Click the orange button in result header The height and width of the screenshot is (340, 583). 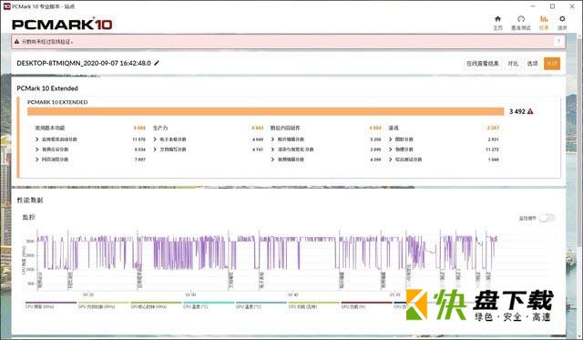click(x=552, y=64)
